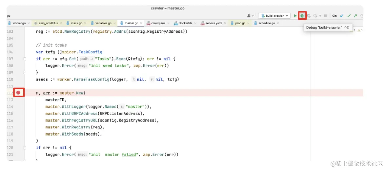385x169 pixels.
Task: Click WithRegistry on line 117
Action: coord(76,127)
